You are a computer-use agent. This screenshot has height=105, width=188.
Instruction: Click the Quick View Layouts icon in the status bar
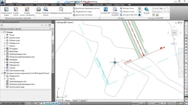[141, 104]
